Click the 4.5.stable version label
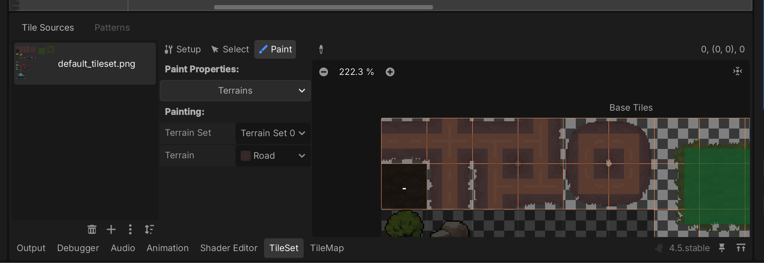The height and width of the screenshot is (263, 764). (x=689, y=248)
